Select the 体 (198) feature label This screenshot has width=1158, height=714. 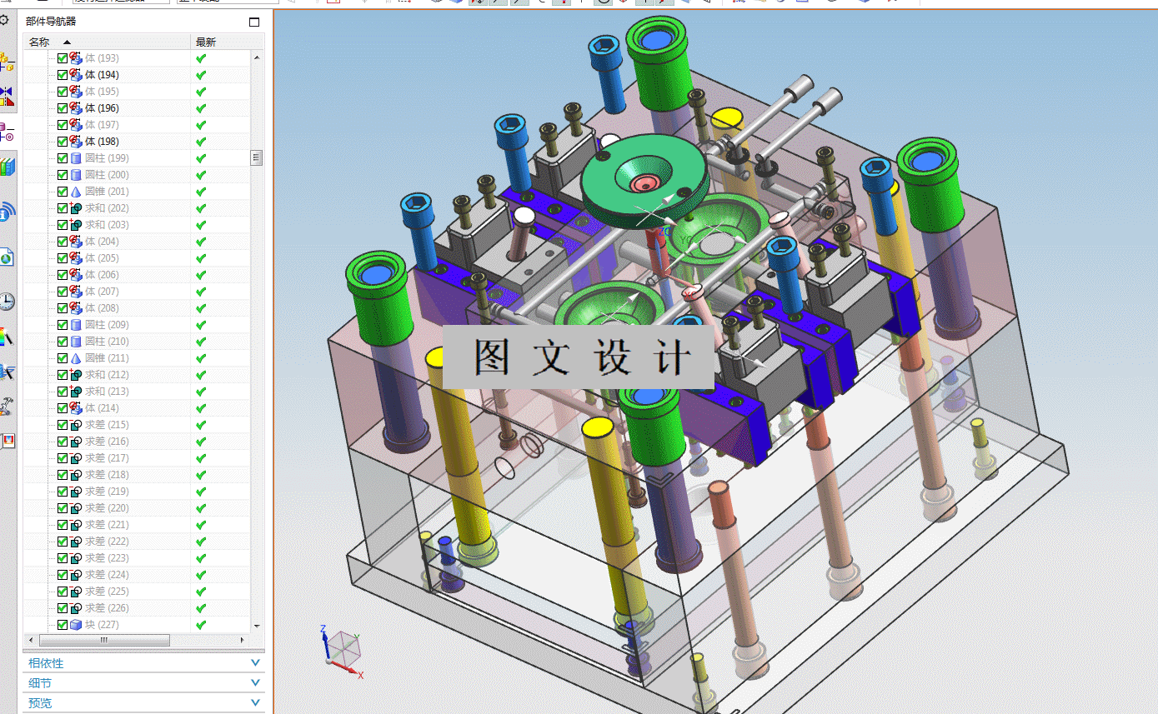coord(102,142)
